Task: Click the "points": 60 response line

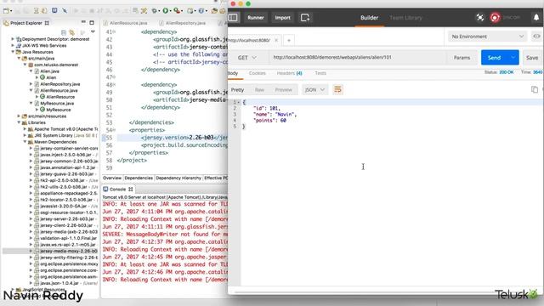Action: point(269,121)
